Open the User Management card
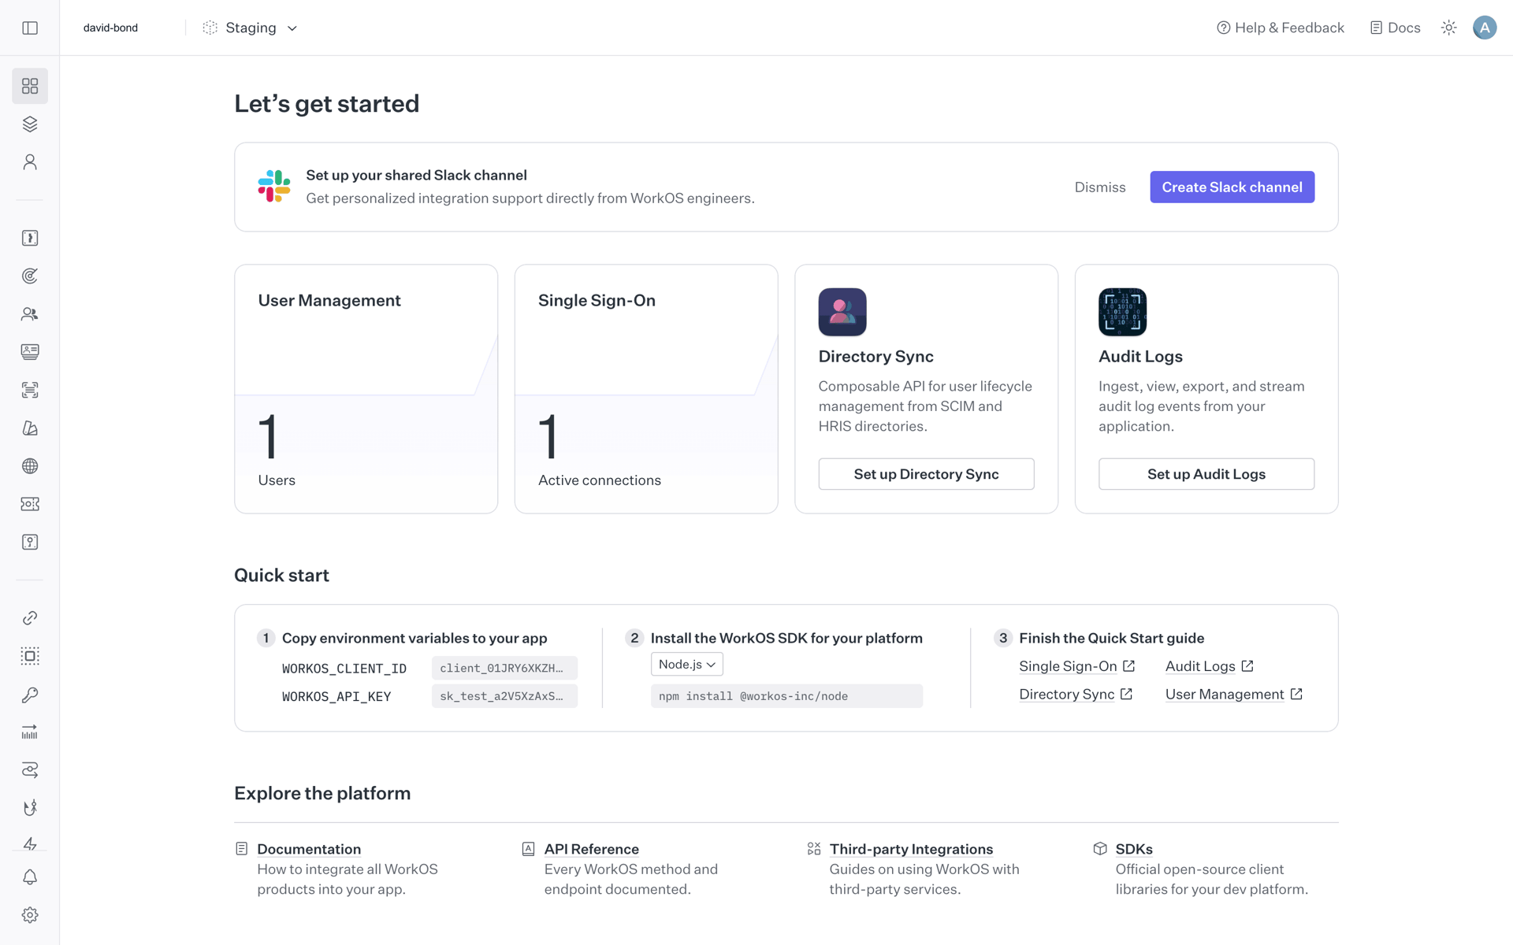This screenshot has height=945, width=1513. [x=366, y=389]
